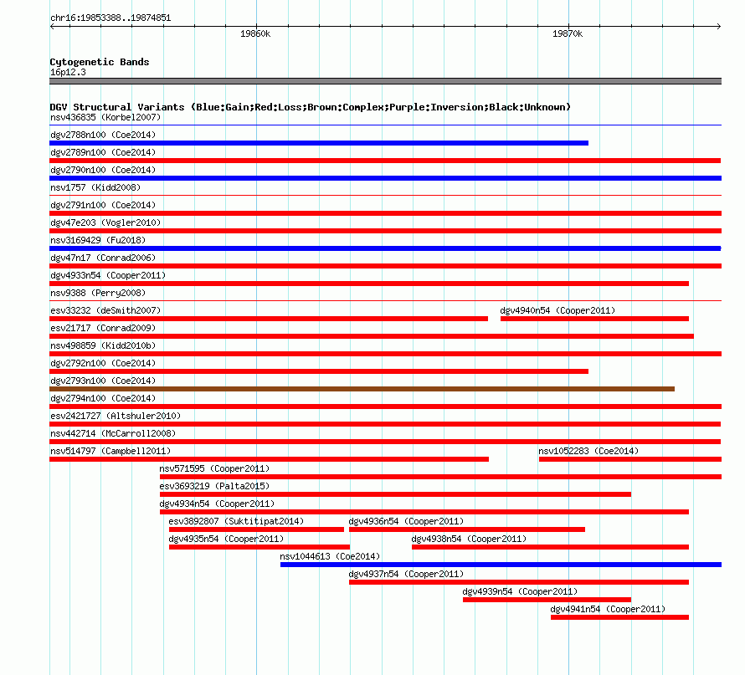Select dgv4938n54 (Cooper2011) label
The image size is (745, 675).
pyautogui.click(x=469, y=539)
